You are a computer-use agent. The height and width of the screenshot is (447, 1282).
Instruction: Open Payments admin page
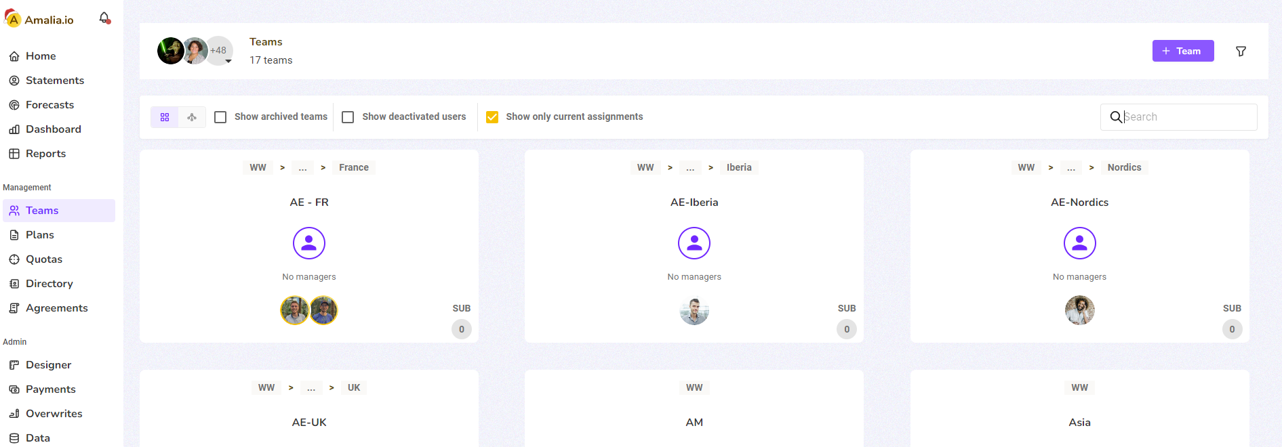[59, 389]
